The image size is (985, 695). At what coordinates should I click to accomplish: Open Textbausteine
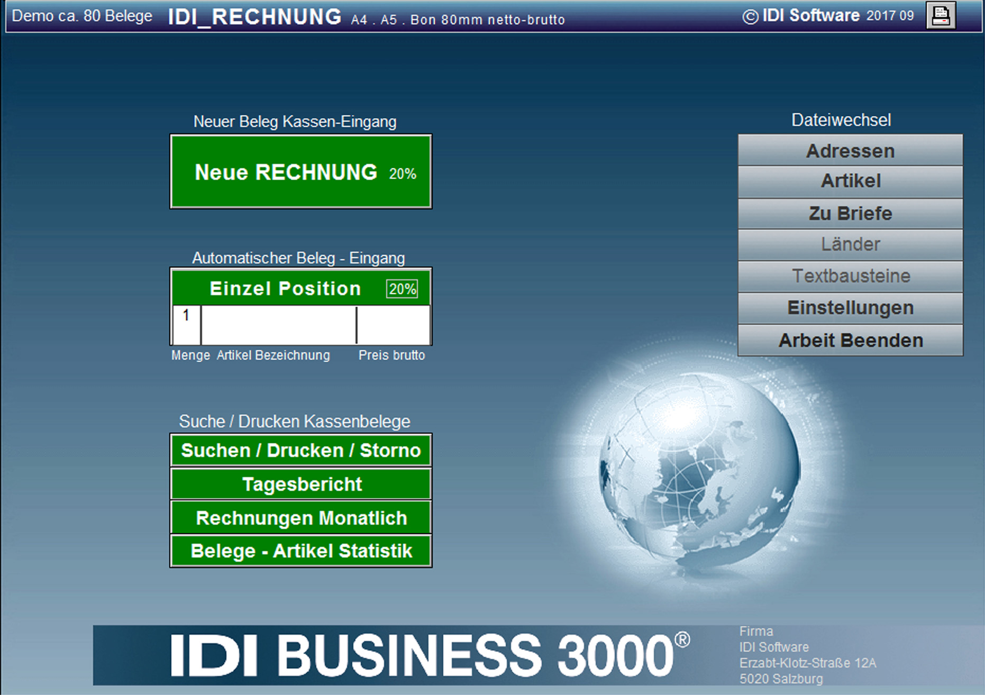(x=850, y=276)
